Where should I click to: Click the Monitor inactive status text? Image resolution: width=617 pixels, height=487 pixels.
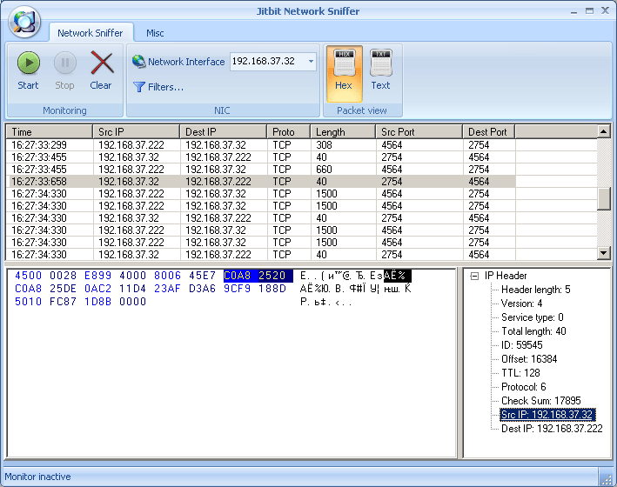(37, 477)
